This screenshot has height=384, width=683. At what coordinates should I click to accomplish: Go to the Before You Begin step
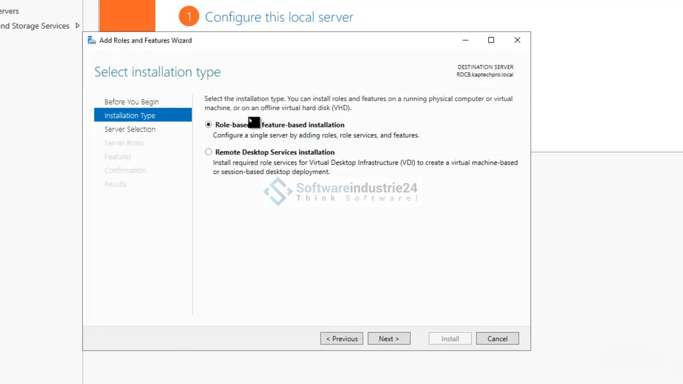(131, 102)
